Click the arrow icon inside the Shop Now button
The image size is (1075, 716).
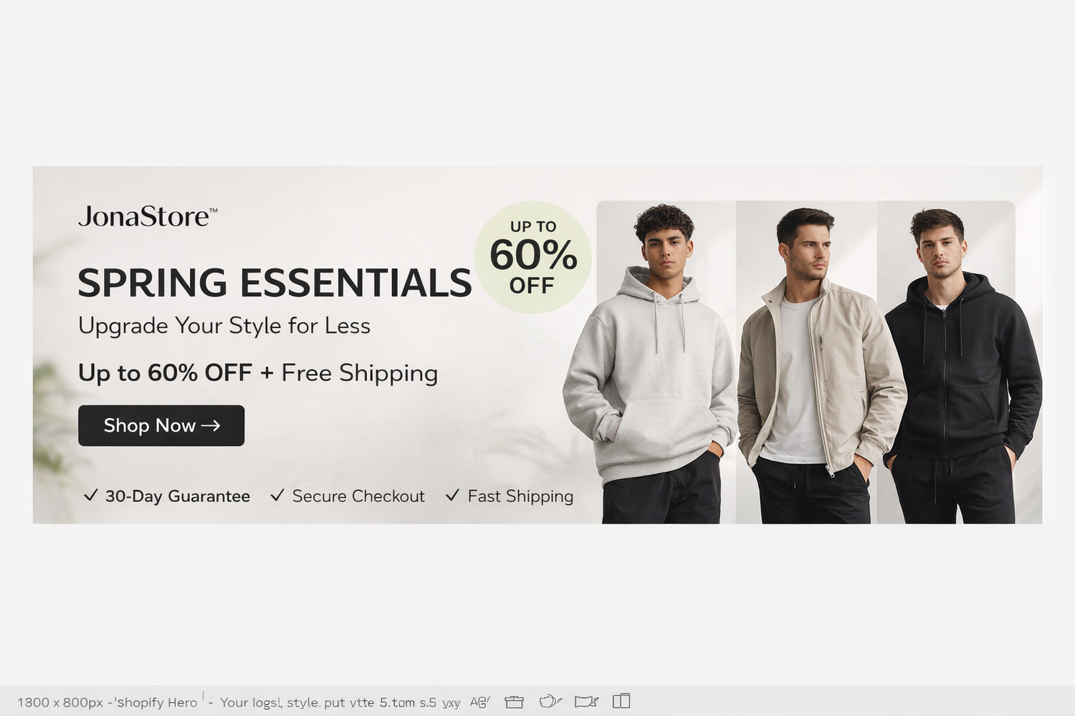(211, 425)
